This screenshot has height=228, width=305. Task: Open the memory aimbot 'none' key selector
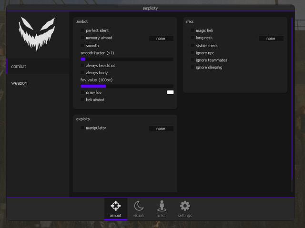pos(161,39)
